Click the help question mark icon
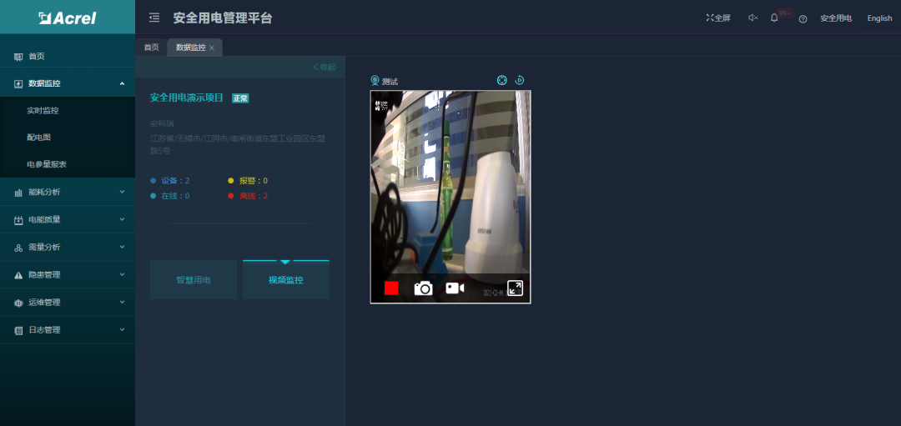 803,18
